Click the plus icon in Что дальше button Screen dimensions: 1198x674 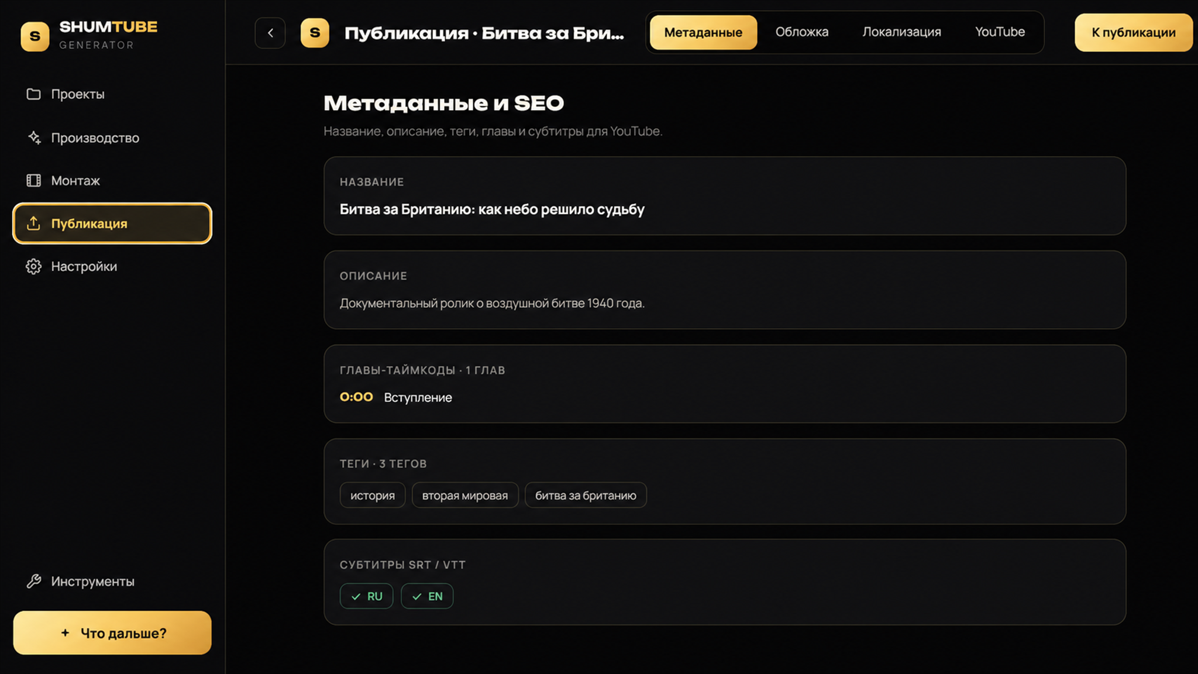pos(65,632)
